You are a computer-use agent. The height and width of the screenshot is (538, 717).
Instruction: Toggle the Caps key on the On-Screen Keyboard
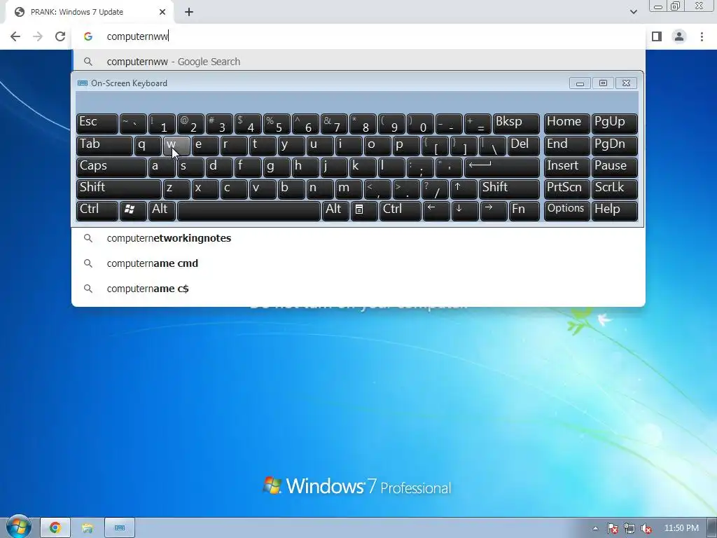click(x=111, y=167)
